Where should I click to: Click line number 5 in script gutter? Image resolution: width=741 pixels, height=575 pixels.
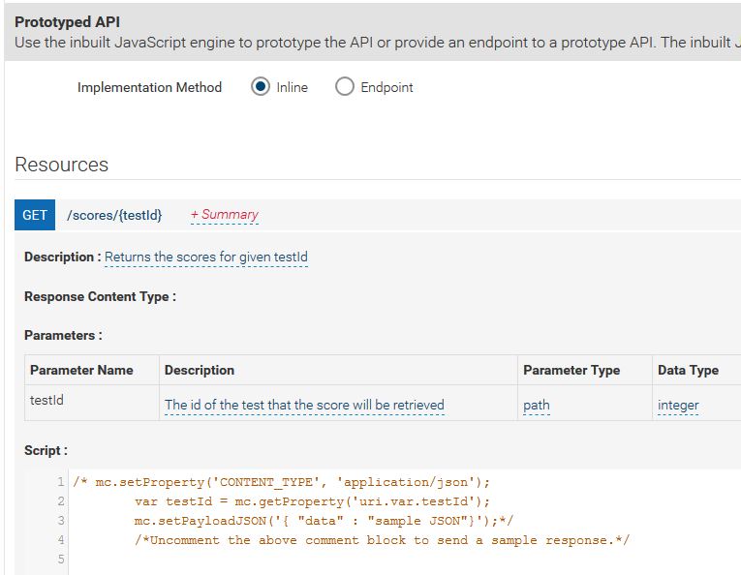60,560
